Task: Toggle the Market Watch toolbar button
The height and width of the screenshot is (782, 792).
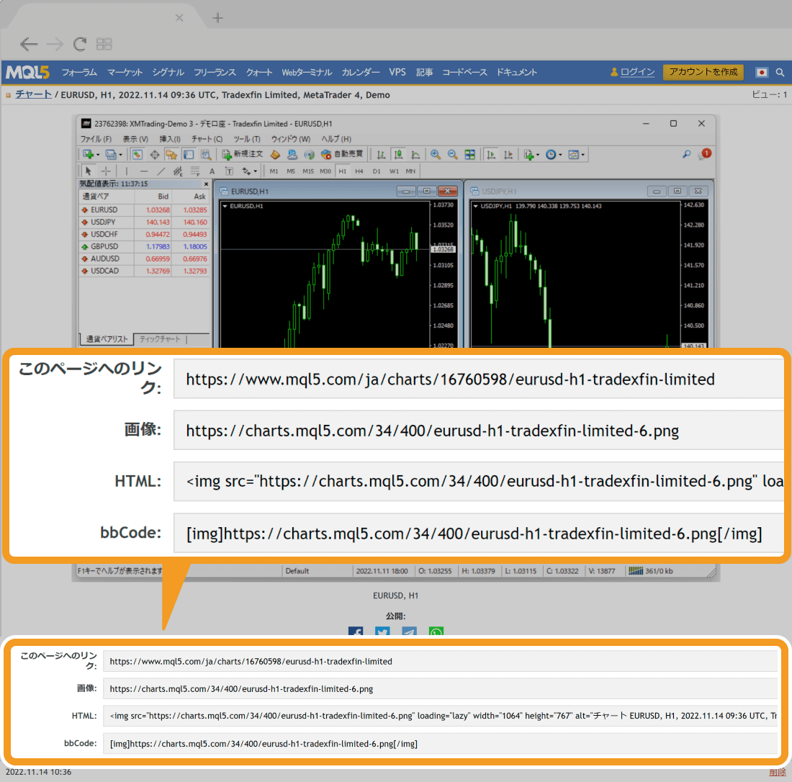Action: (138, 155)
